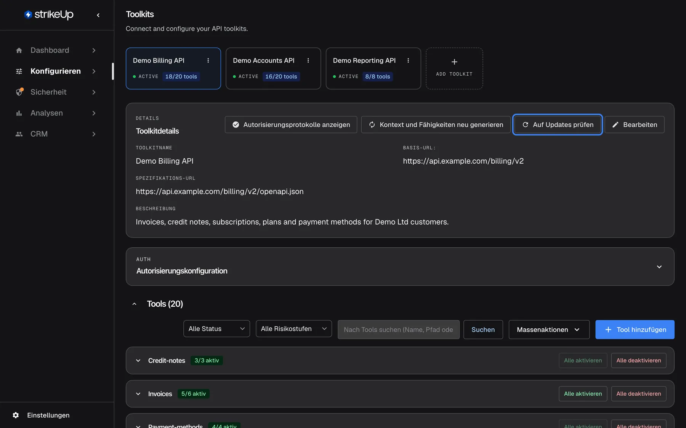Click the openapi.json specification URL
The height and width of the screenshot is (428, 686).
220,191
